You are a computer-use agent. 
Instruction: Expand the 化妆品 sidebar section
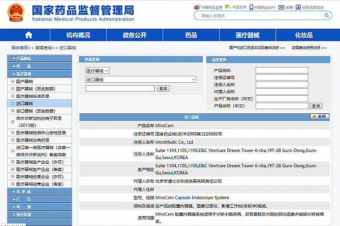[x=39, y=191]
